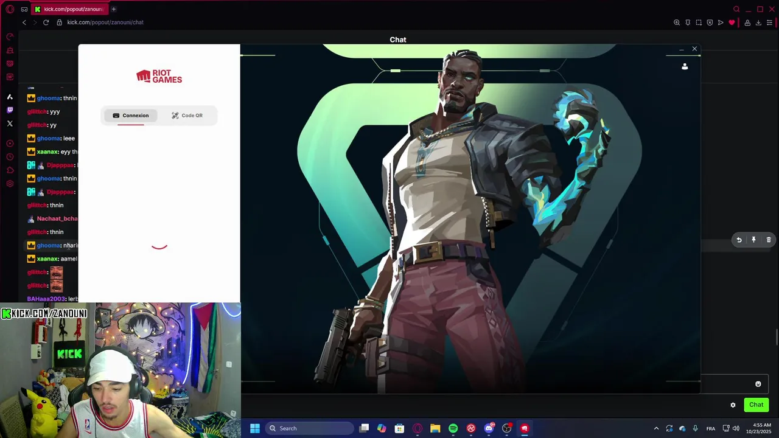Viewport: 779px width, 438px height.
Task: Bookmark page with the heart icon
Action: 732,23
